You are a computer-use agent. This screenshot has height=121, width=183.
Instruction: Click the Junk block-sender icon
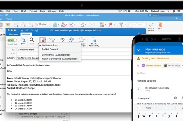tap(63, 25)
